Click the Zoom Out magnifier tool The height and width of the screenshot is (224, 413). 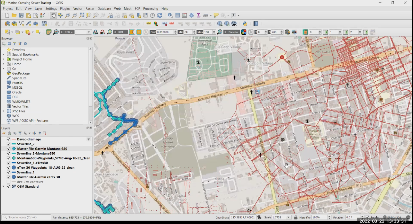75,16
